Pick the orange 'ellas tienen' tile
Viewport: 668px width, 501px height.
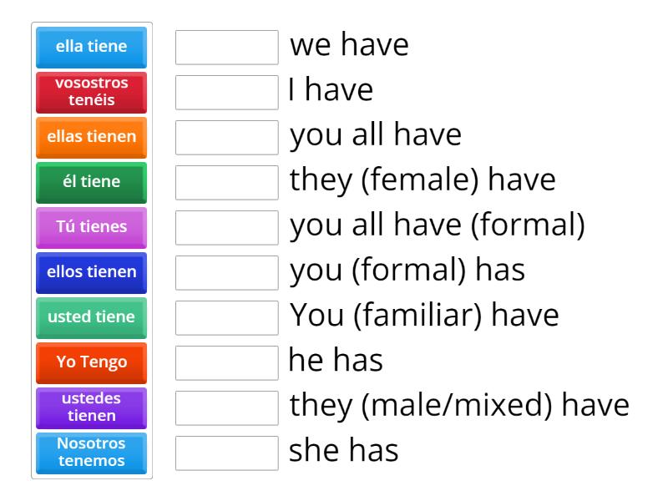(x=92, y=137)
